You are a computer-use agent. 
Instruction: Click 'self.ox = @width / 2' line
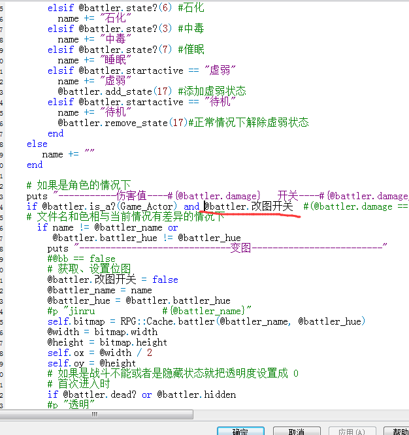coord(99,353)
